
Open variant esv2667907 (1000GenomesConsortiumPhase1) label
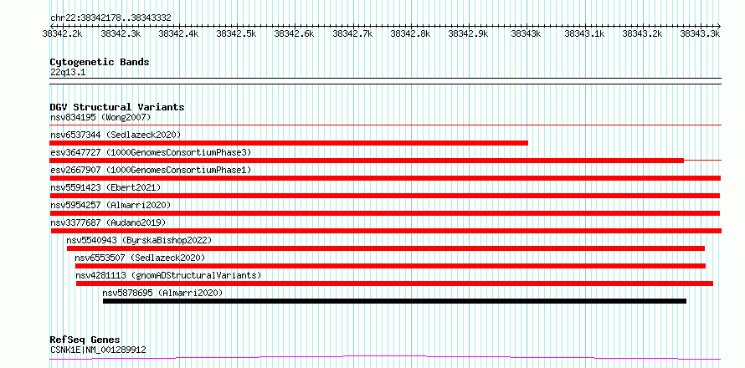tap(151, 170)
